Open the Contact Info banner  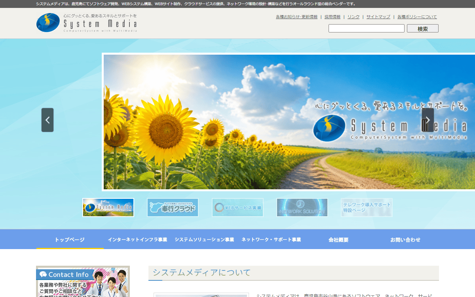coord(83,281)
